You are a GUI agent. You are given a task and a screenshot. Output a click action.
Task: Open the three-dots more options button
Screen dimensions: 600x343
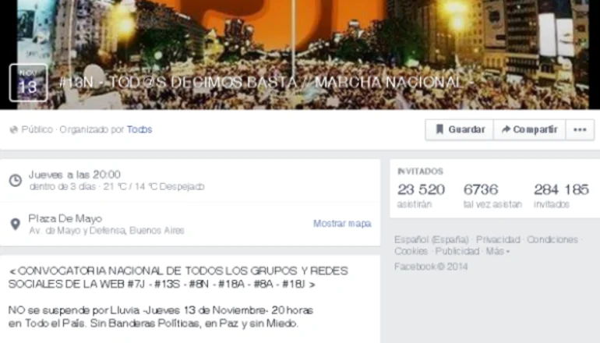pos(580,129)
